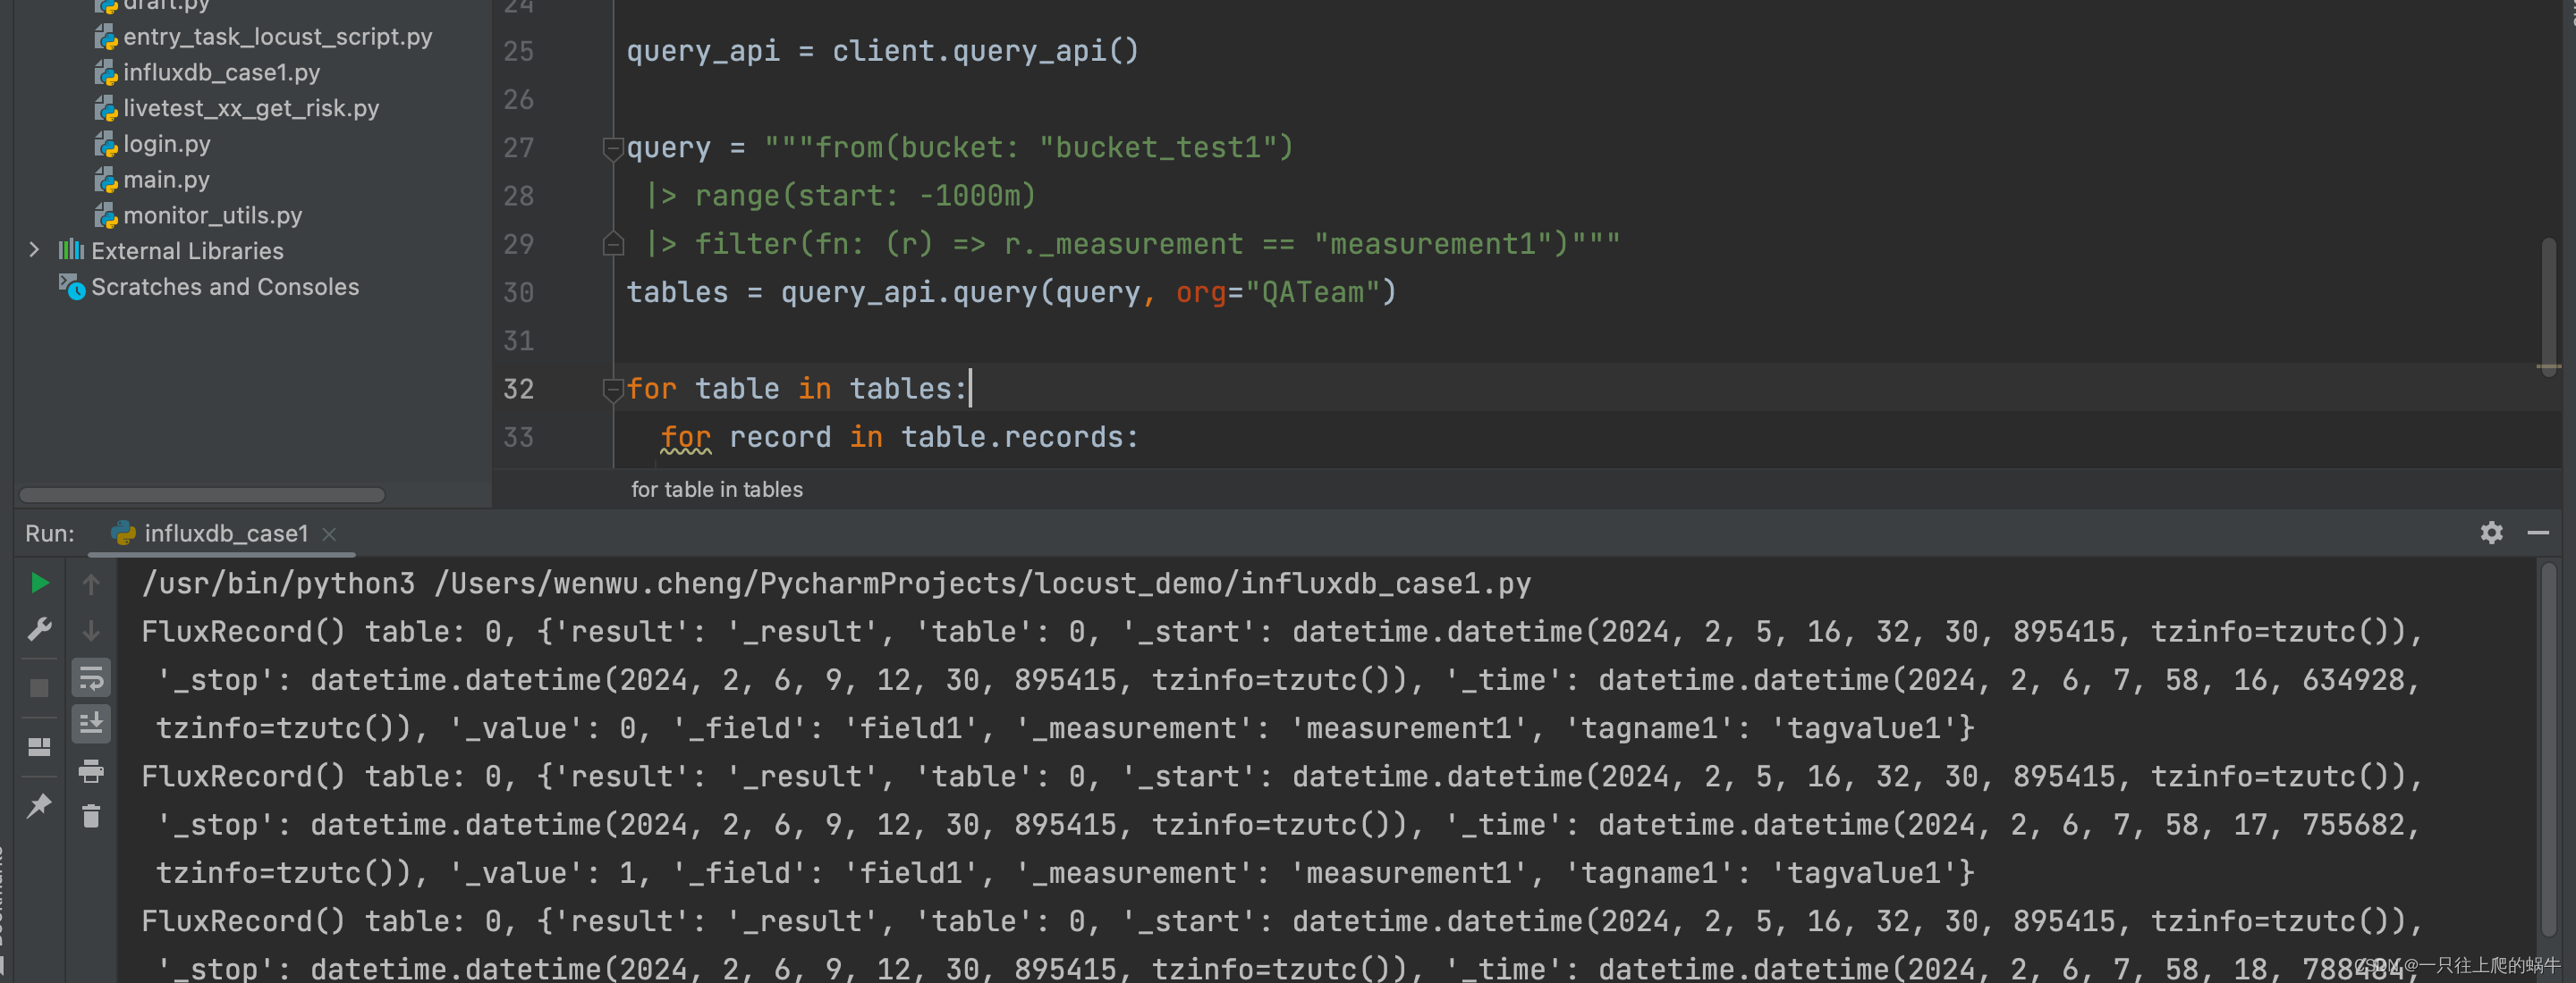Viewport: 2576px width, 983px height.
Task: Open livetest_xx_get_risk.py file
Action: click(x=250, y=108)
